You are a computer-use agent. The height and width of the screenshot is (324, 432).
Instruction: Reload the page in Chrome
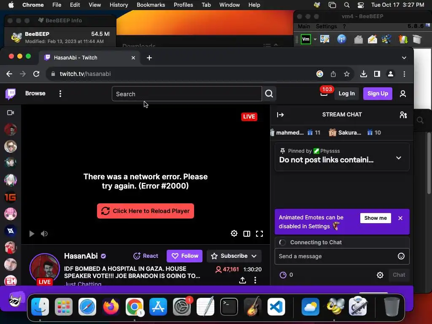36,74
